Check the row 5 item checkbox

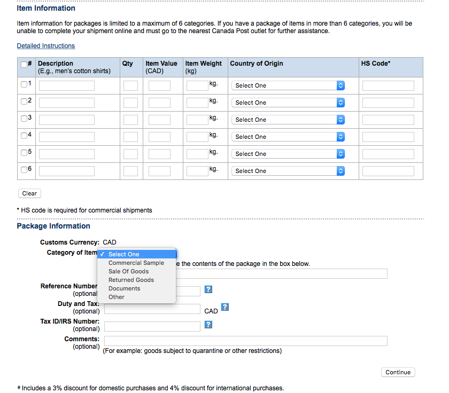(x=24, y=153)
